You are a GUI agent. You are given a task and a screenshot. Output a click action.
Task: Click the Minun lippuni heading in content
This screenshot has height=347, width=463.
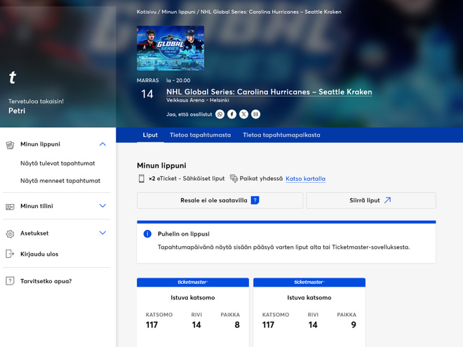click(161, 165)
